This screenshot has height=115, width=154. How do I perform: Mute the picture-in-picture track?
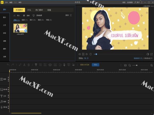point(8,88)
